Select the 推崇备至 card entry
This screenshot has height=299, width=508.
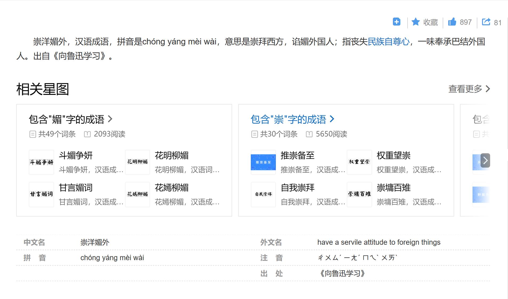tap(297, 156)
